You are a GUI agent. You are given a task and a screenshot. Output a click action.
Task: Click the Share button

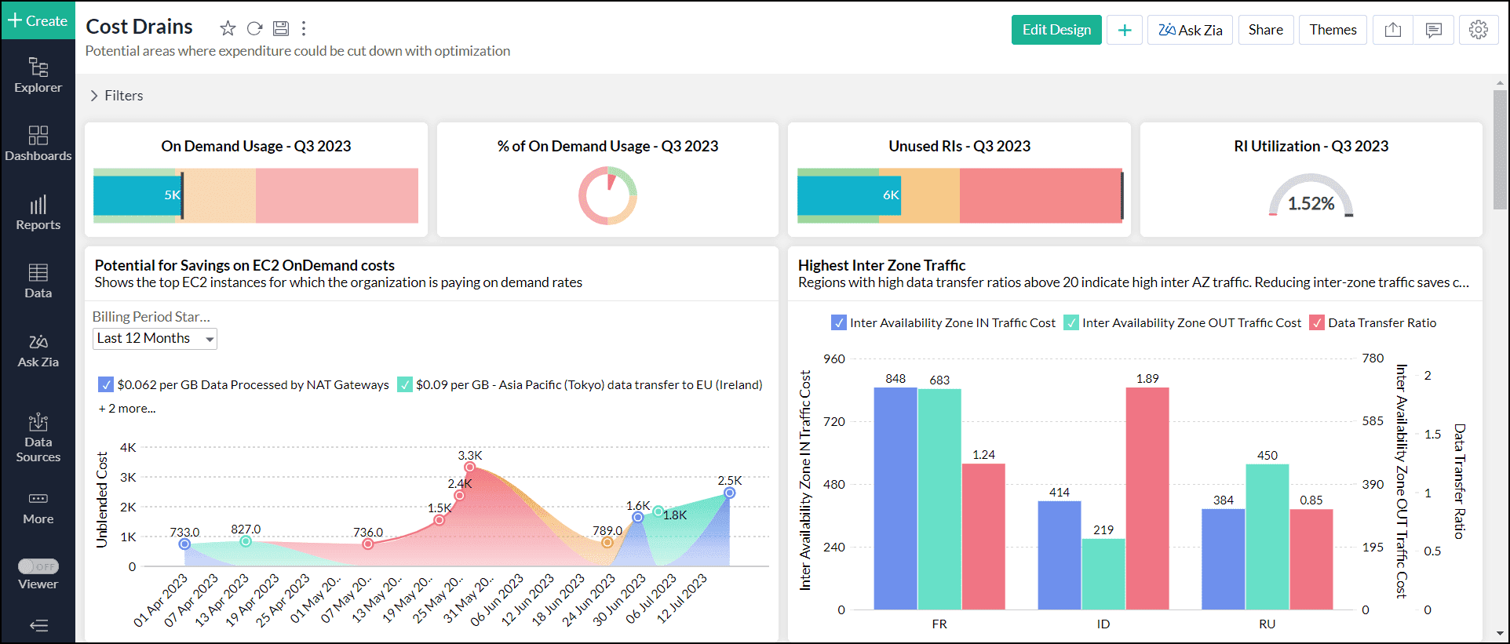1265,30
